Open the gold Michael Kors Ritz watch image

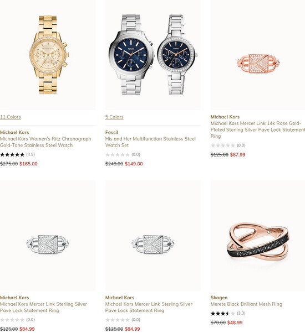click(x=48, y=55)
